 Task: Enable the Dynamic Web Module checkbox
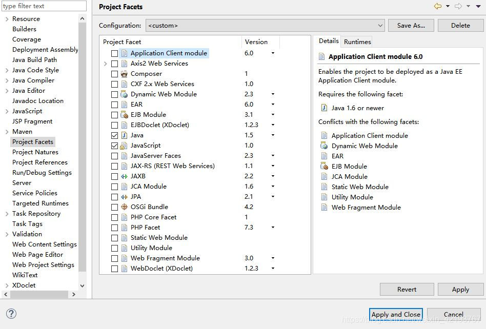tap(114, 94)
